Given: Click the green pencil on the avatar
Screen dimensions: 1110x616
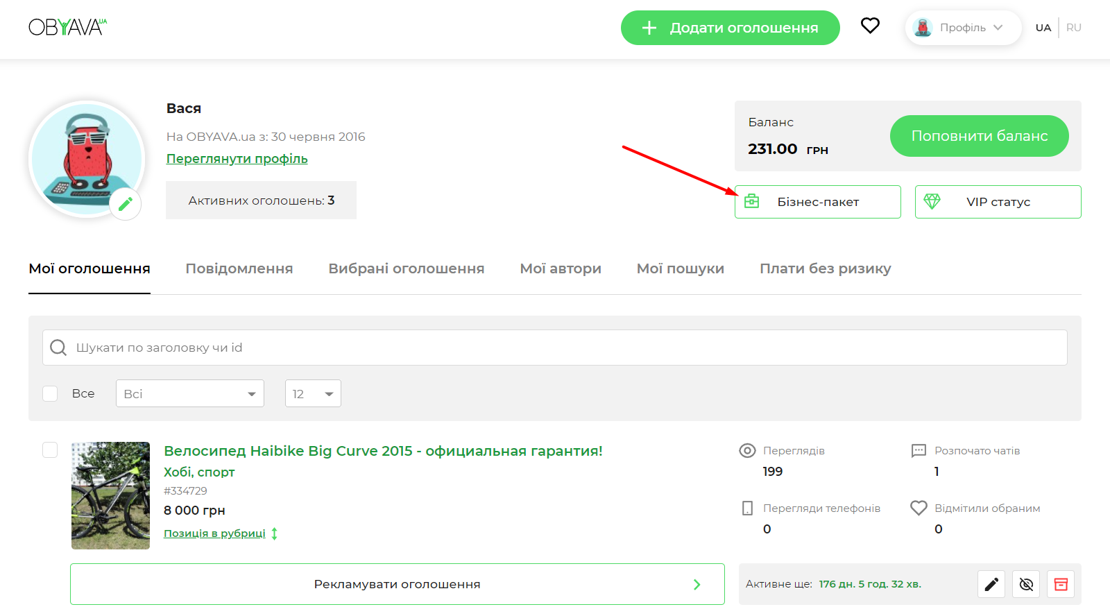Looking at the screenshot, I should point(126,204).
